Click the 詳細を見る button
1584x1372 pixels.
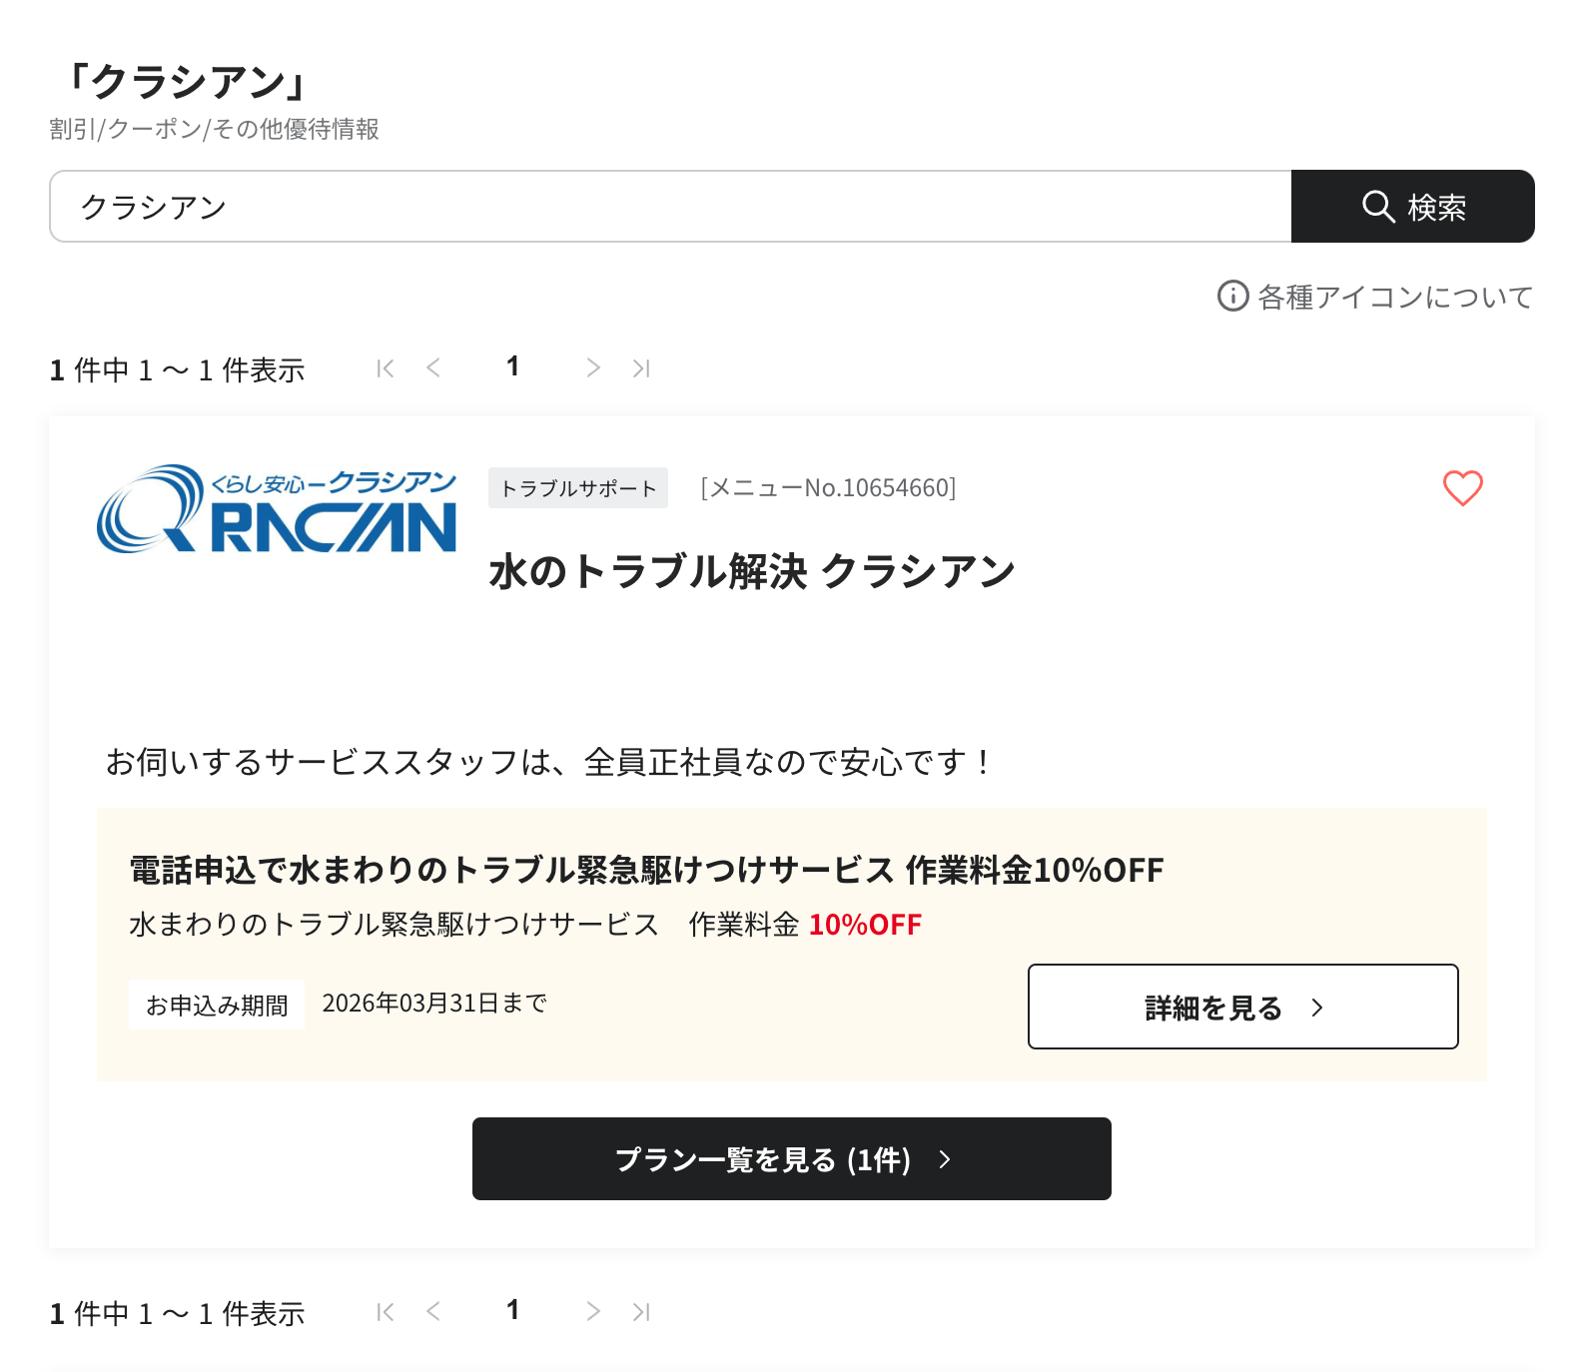1242,1008
